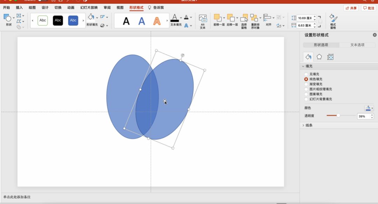Decrease shape width with stepper down arrow
Image resolution: width=378 pixels, height=204 pixels.
[315, 27]
